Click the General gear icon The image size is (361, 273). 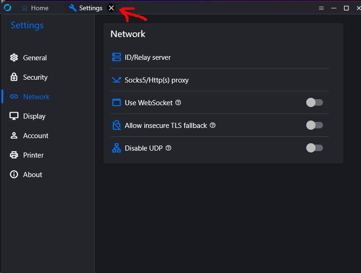pyautogui.click(x=14, y=57)
